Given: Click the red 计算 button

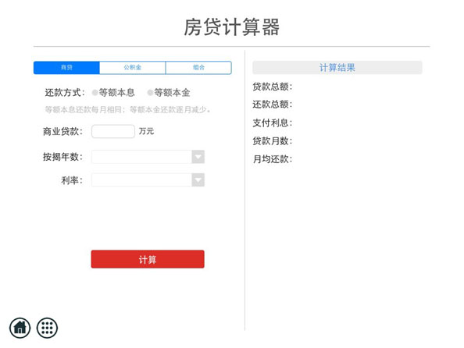Looking at the screenshot, I should [x=148, y=259].
